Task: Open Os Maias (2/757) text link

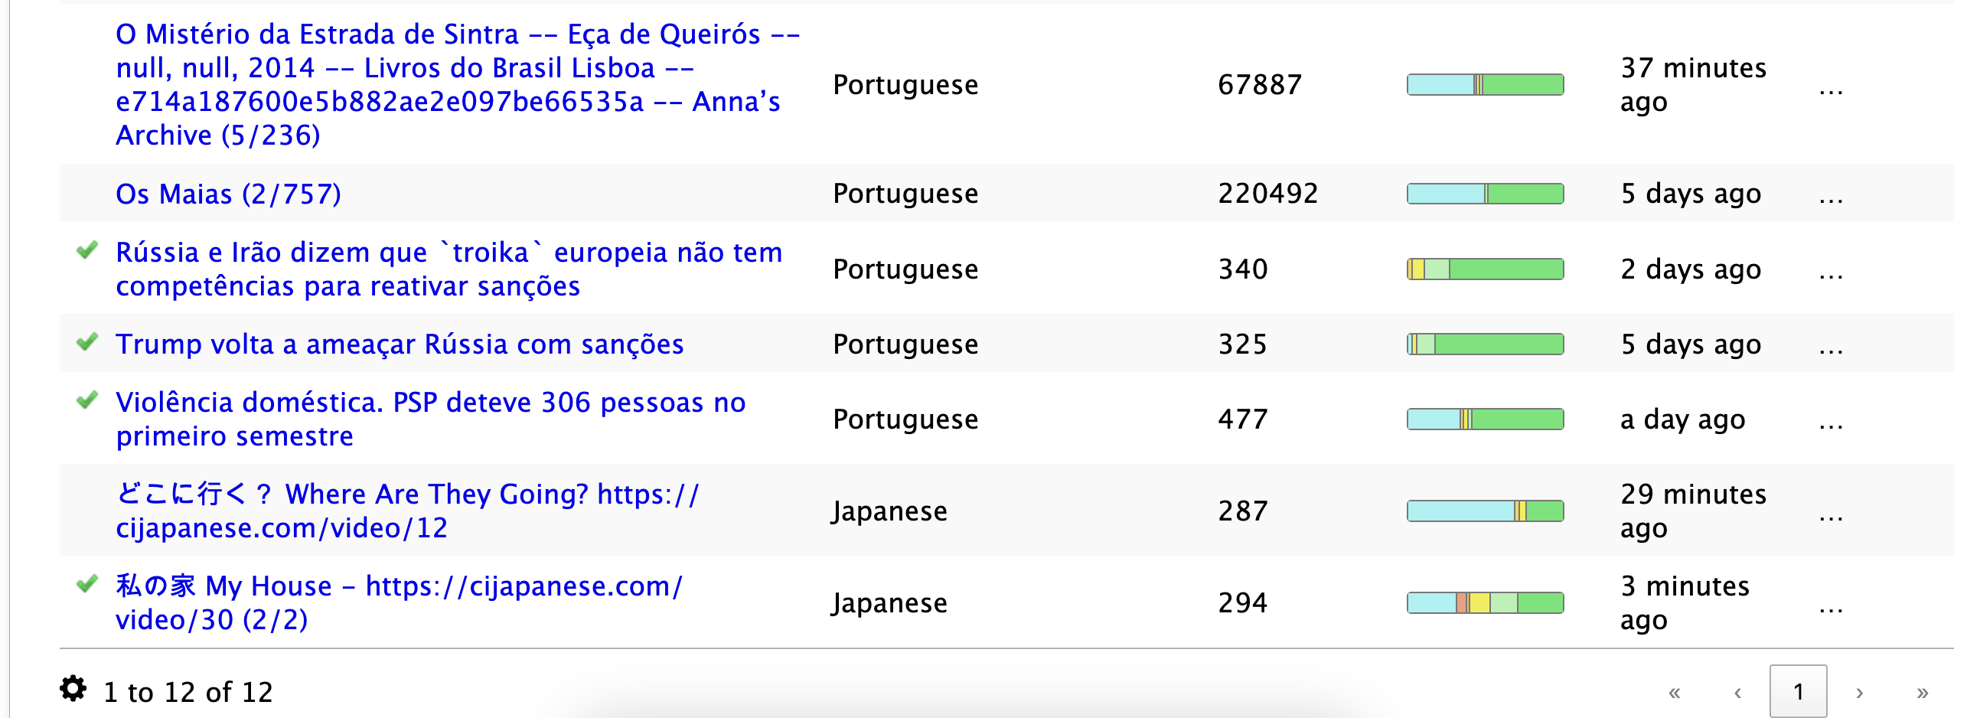Action: [x=229, y=194]
